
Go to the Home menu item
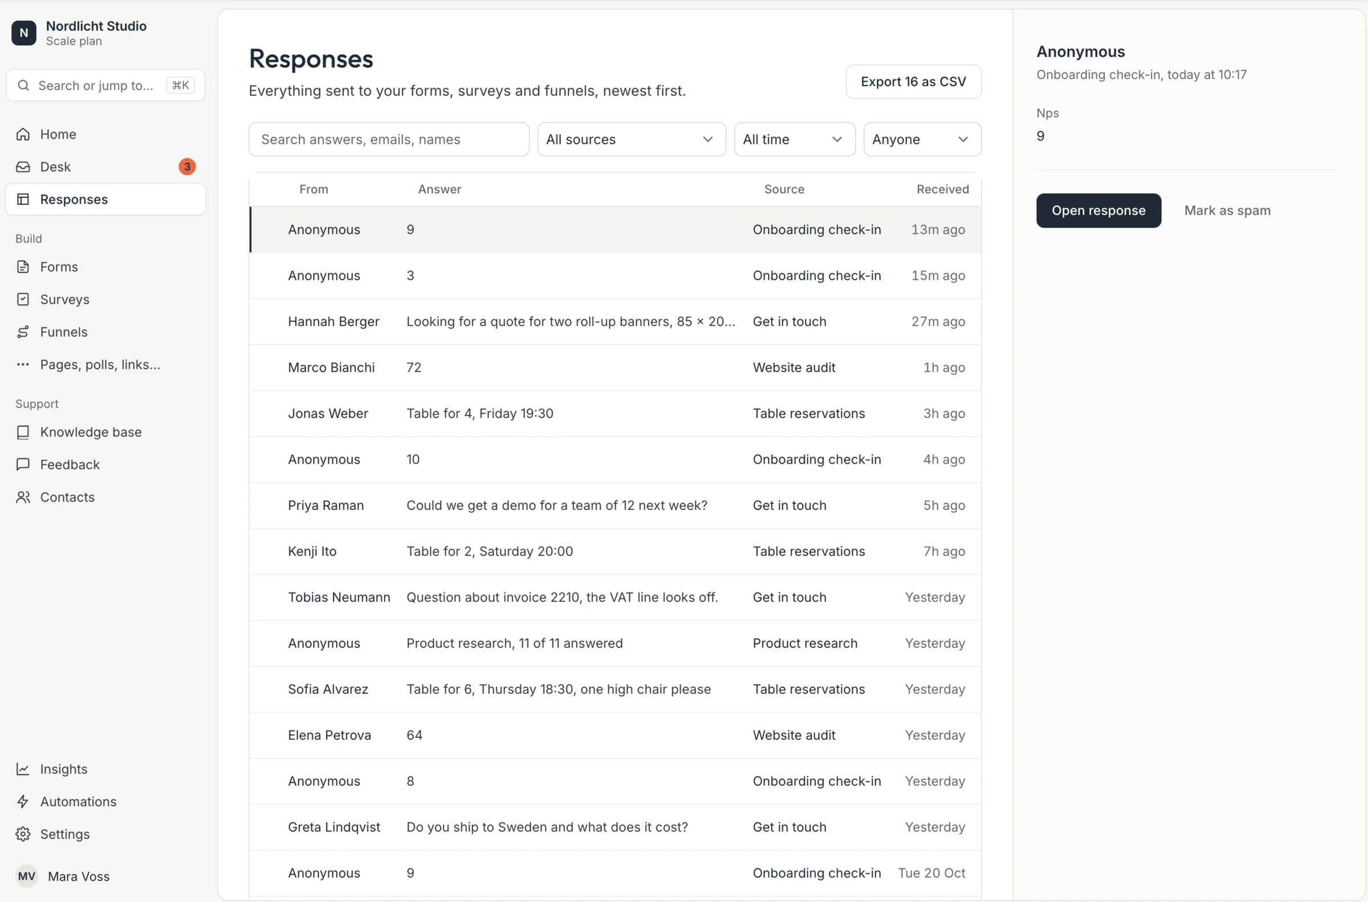[105, 134]
